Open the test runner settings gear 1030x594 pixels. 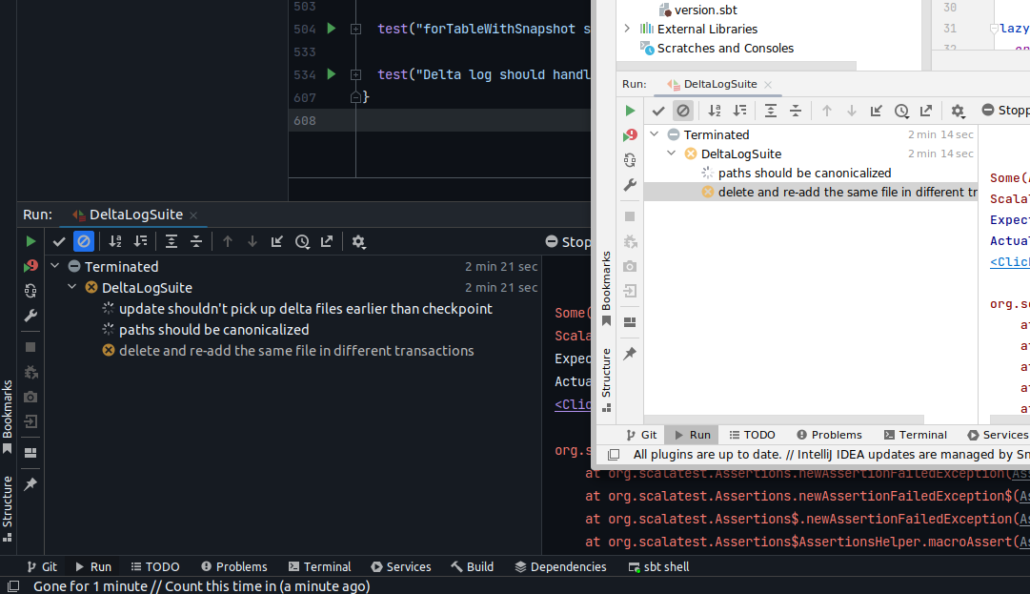click(358, 242)
